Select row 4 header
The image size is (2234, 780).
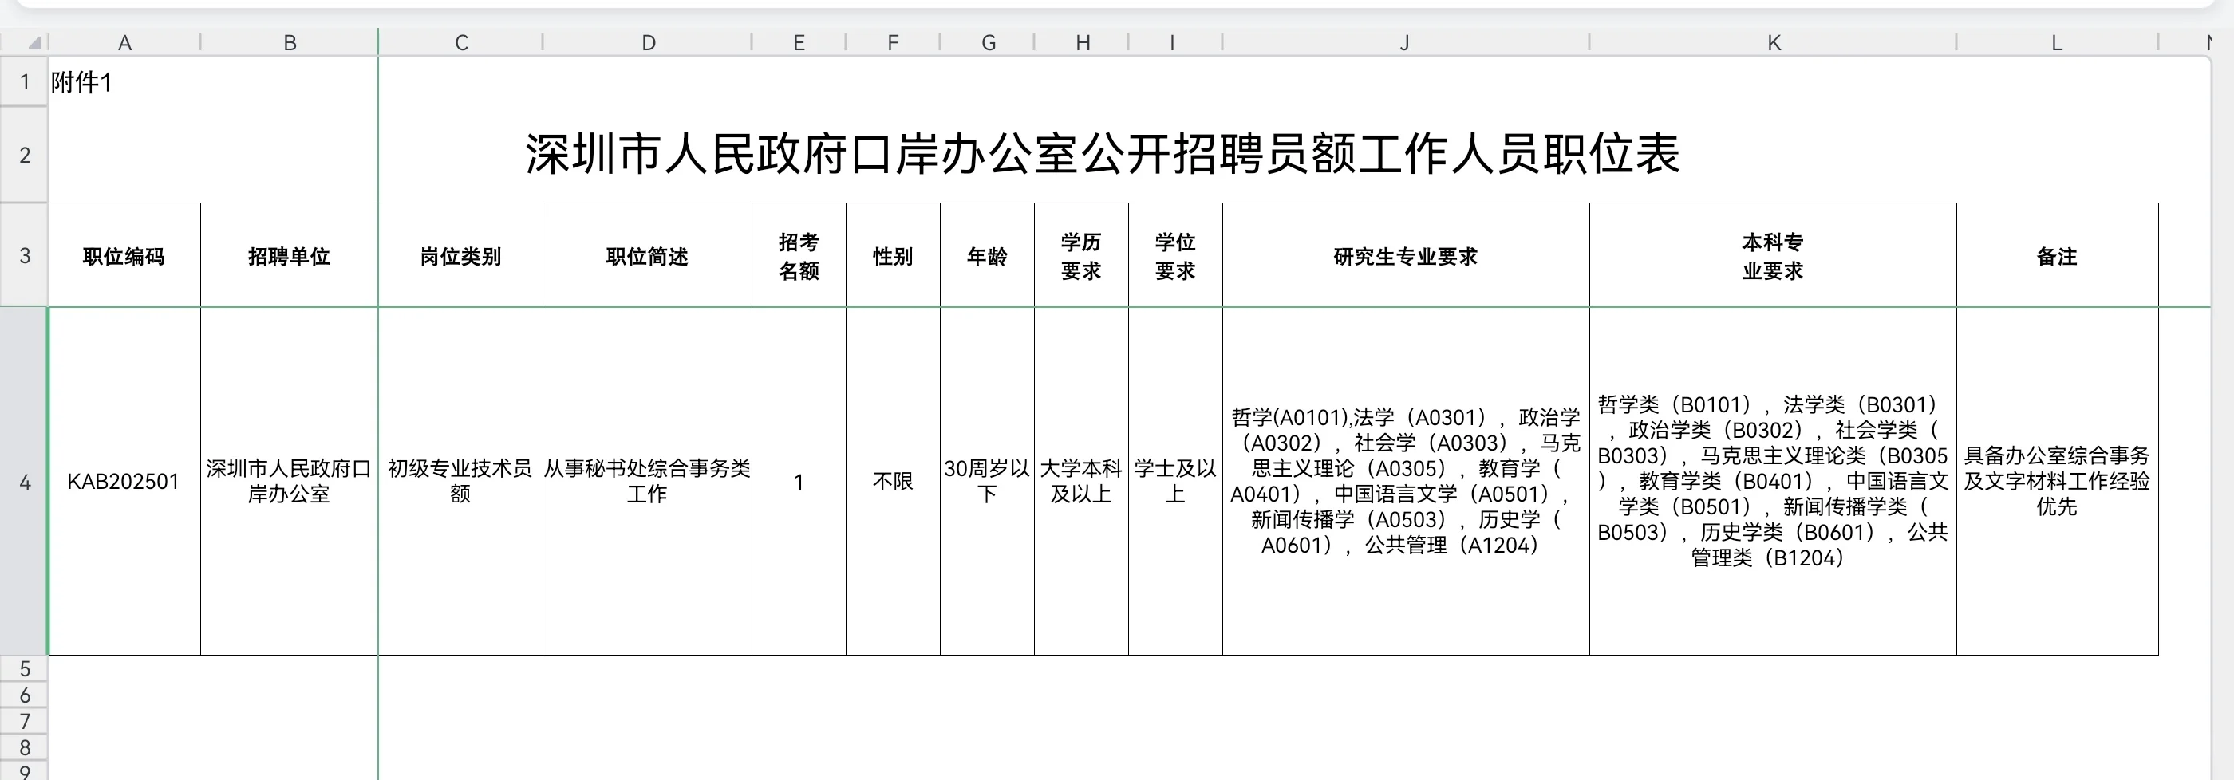24,482
